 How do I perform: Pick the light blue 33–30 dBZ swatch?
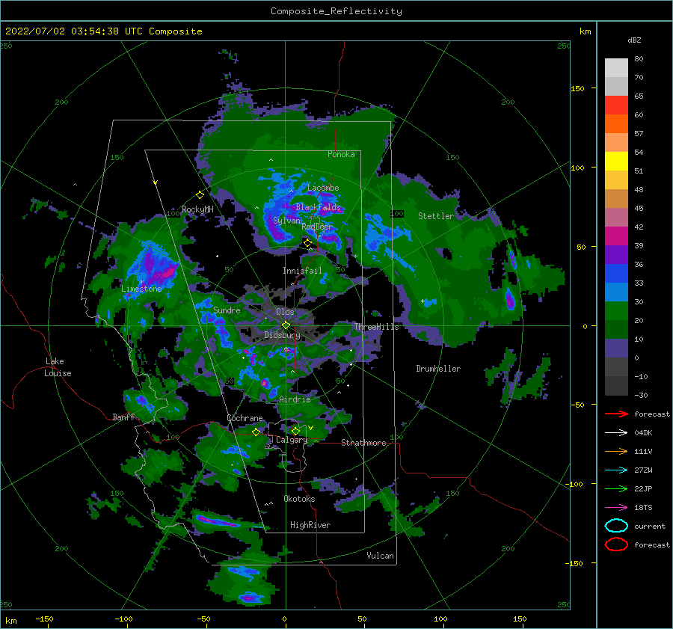point(616,292)
